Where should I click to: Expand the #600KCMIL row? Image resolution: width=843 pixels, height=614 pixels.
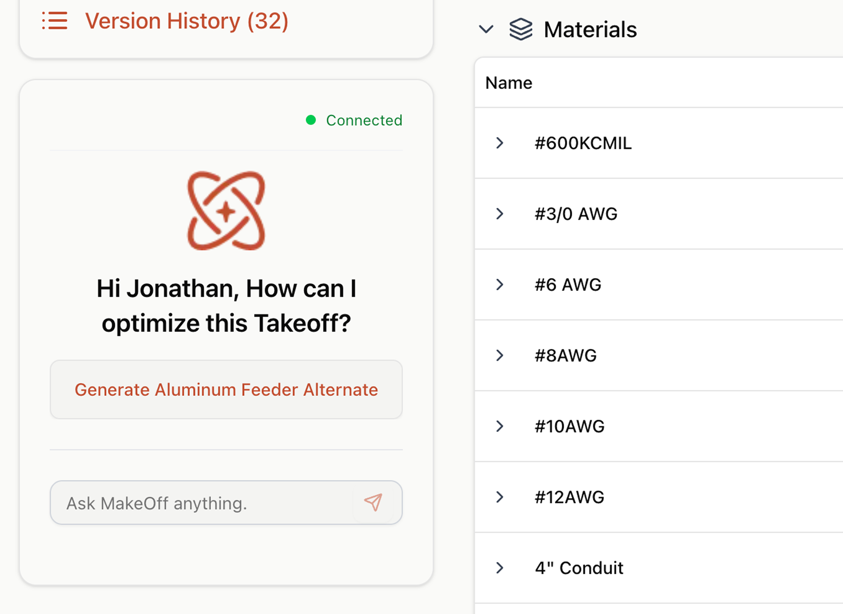tap(499, 143)
